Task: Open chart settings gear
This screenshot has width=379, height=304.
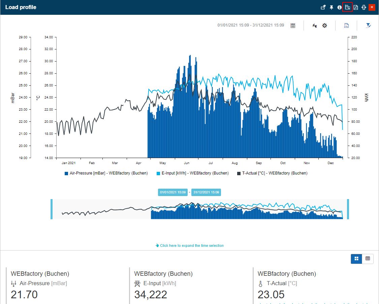Action: click(324, 26)
